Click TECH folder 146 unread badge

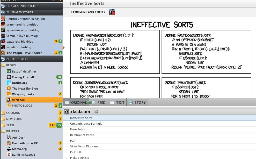click(52, 125)
